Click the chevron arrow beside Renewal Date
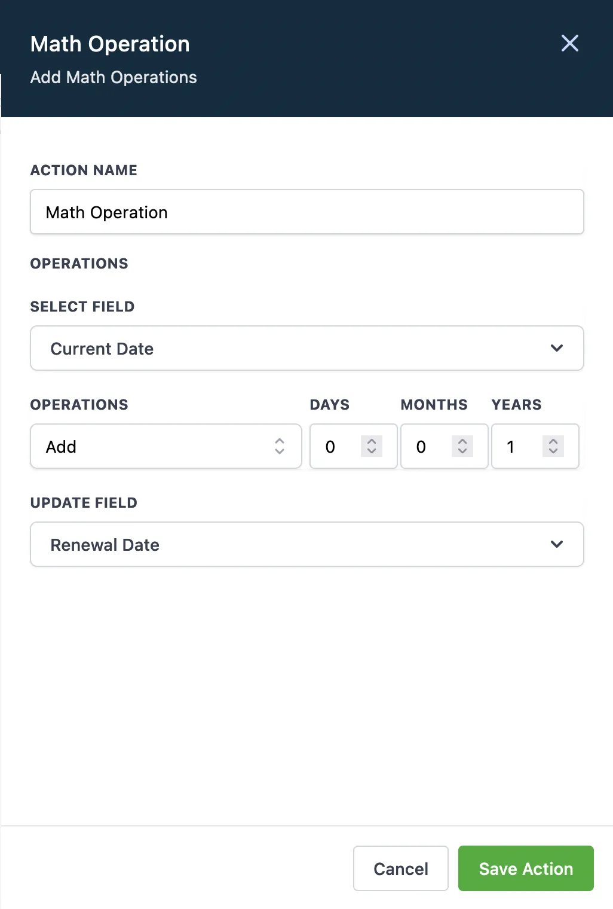Image resolution: width=613 pixels, height=909 pixels. 557,545
